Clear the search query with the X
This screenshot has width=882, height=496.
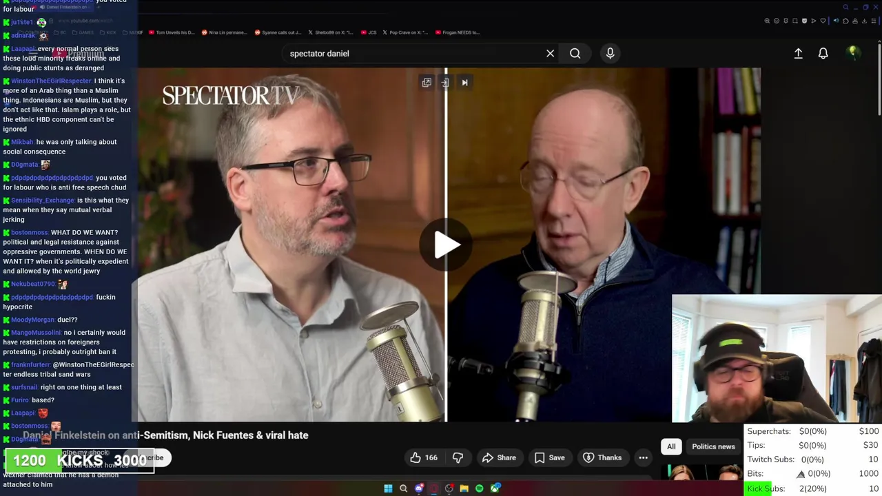(550, 53)
